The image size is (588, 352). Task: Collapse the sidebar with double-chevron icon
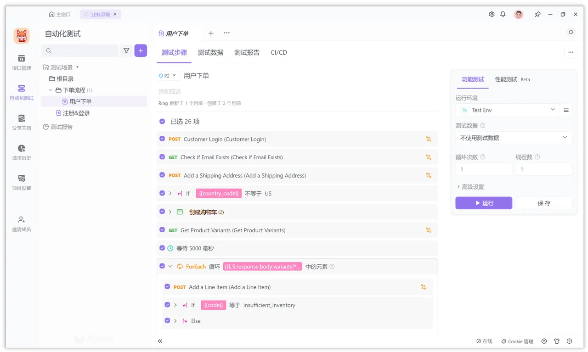point(160,341)
